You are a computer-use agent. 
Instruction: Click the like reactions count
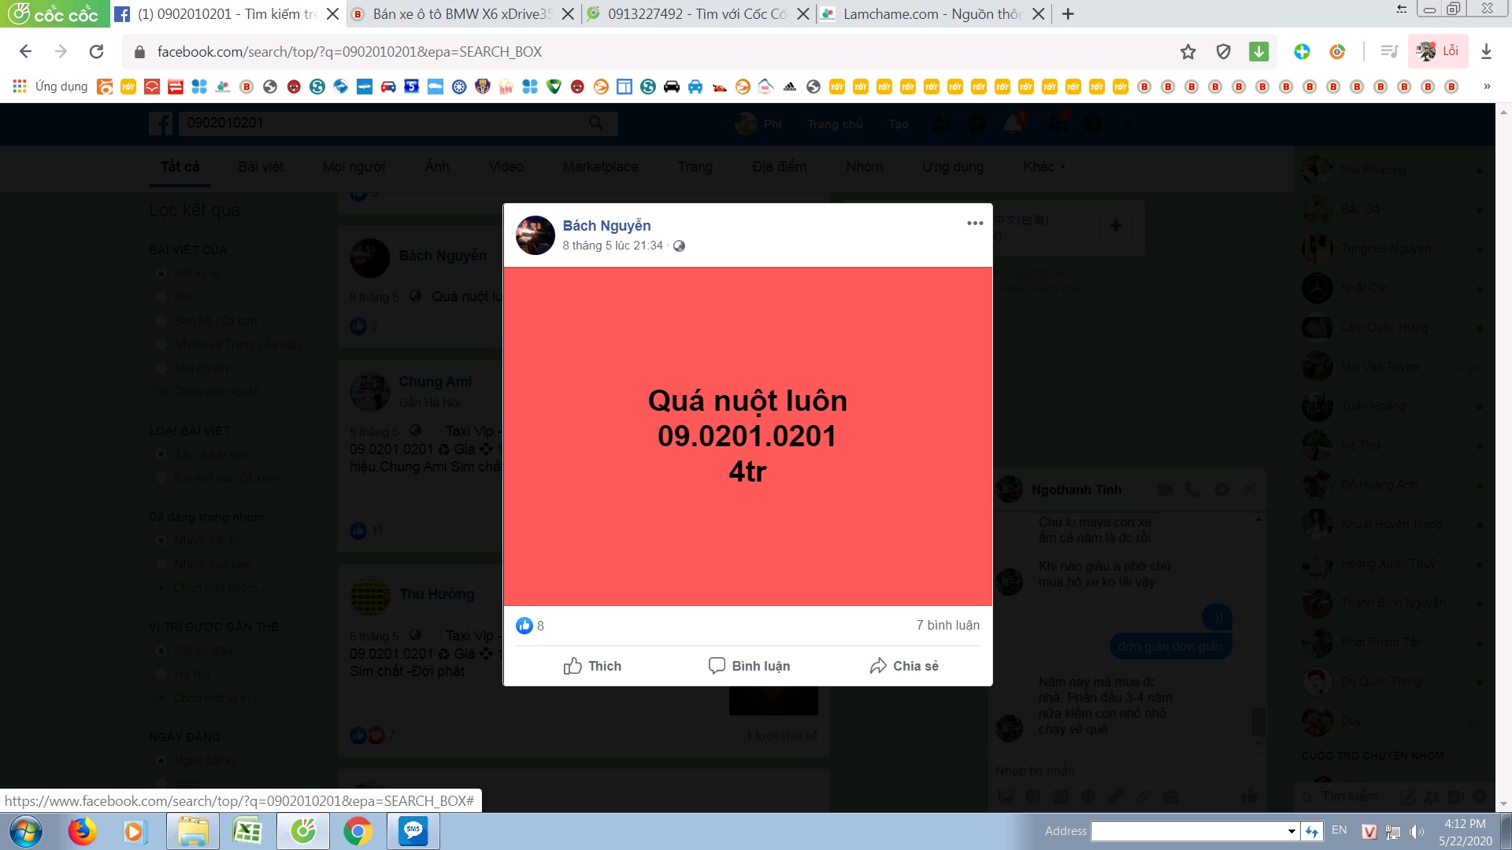[x=530, y=626]
